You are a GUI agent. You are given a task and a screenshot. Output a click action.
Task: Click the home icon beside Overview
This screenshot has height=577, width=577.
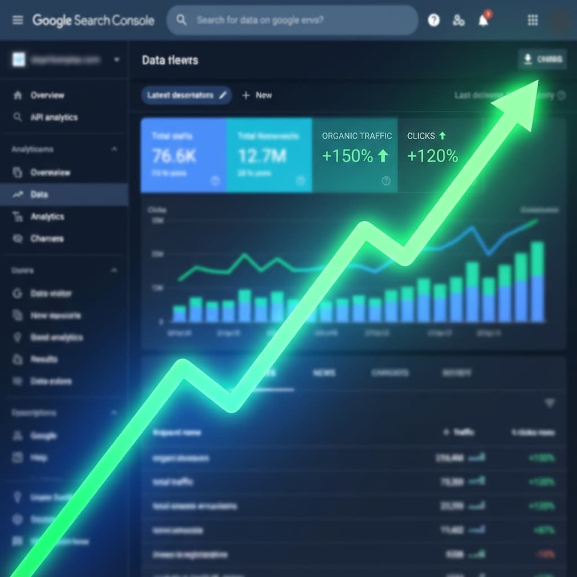[x=17, y=95]
